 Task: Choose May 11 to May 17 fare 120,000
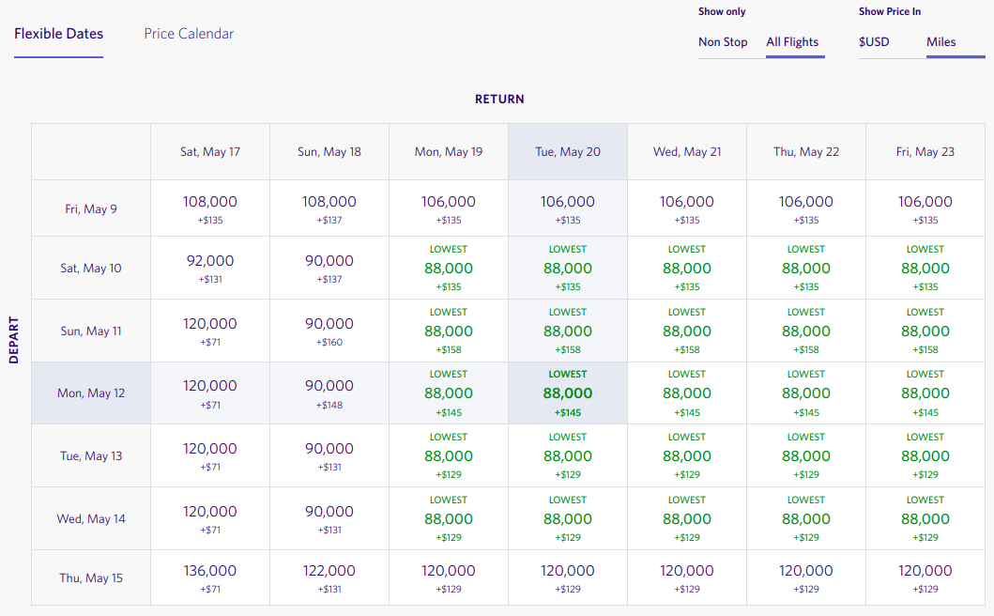[210, 331]
